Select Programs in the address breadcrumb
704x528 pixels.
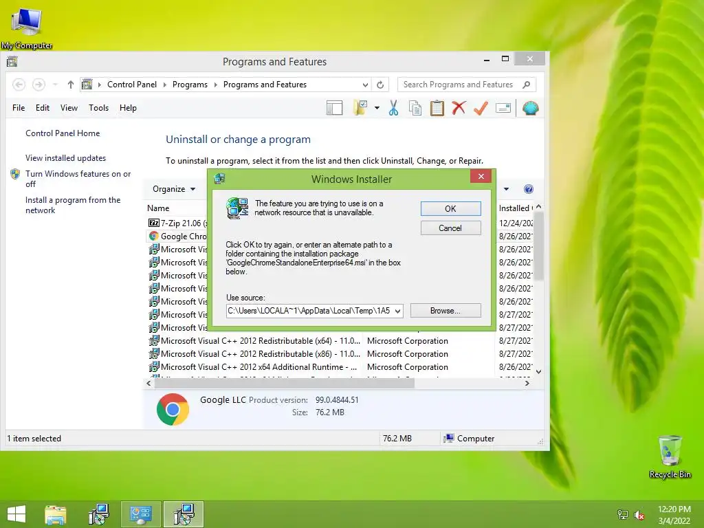coord(190,85)
